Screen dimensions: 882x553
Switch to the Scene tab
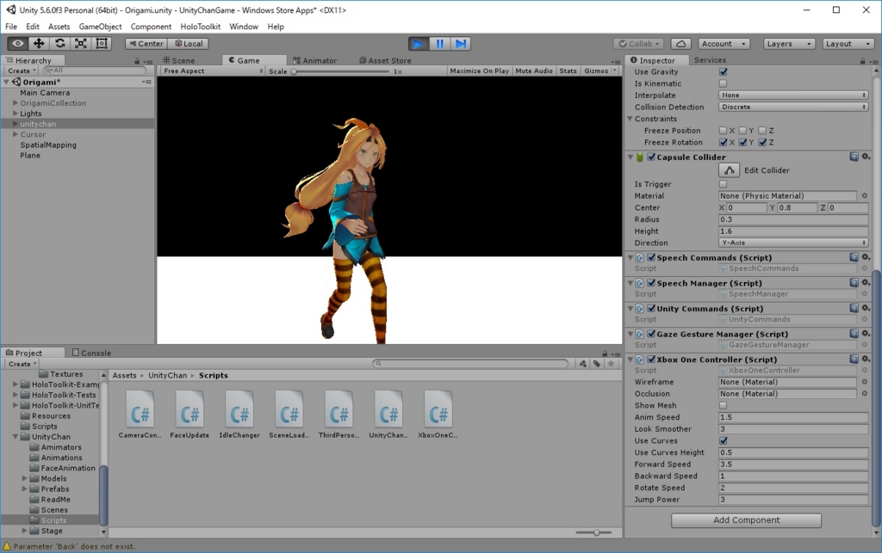coord(179,60)
